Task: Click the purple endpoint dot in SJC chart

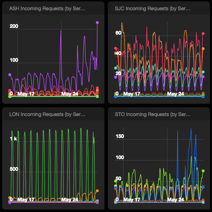Action: click(203, 77)
